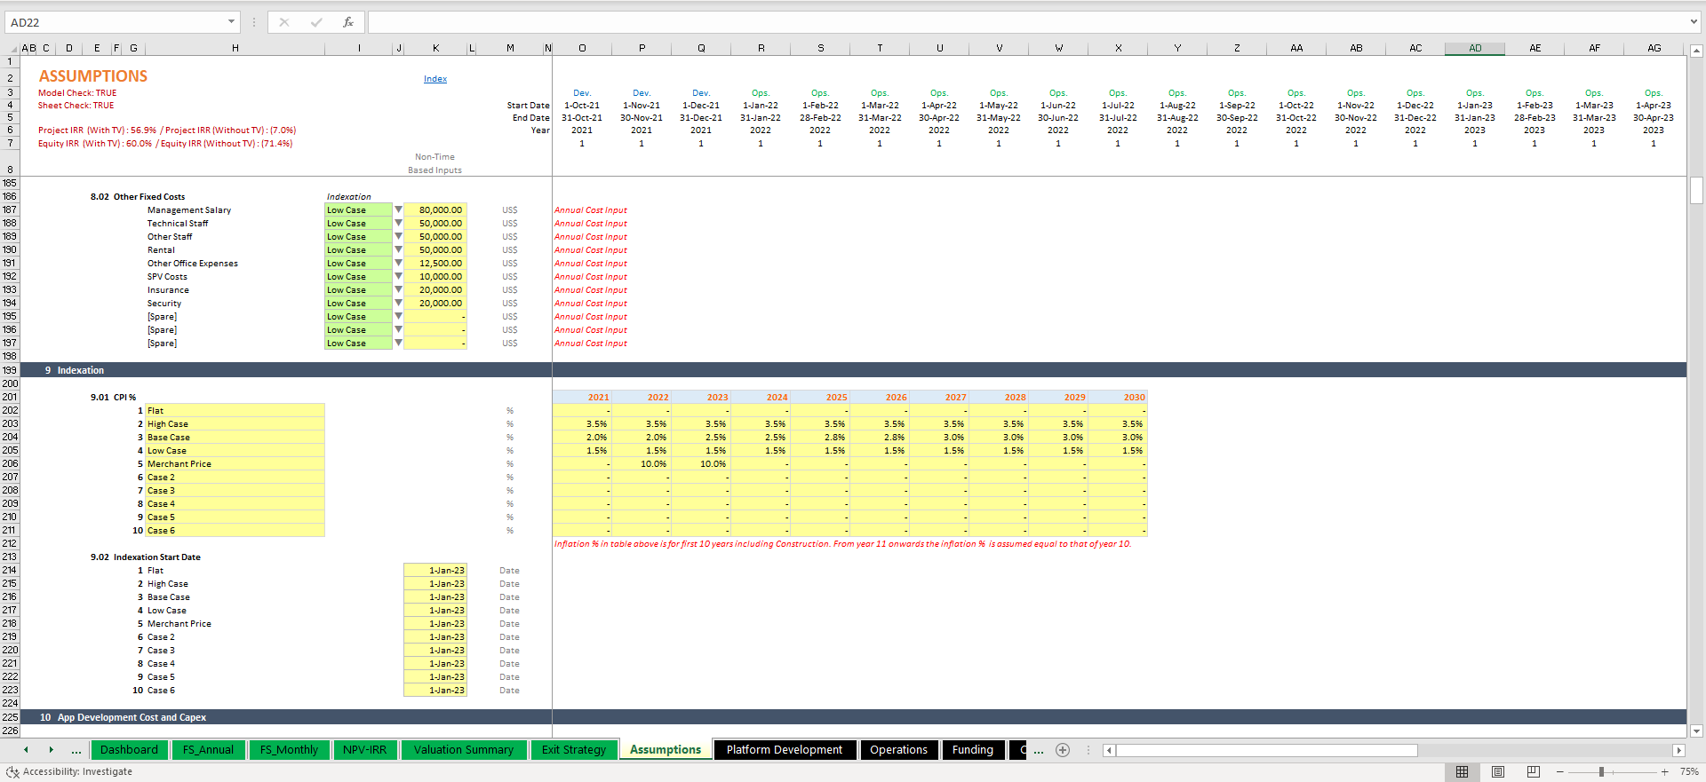Select column H header
1706x782 pixels.
click(235, 49)
